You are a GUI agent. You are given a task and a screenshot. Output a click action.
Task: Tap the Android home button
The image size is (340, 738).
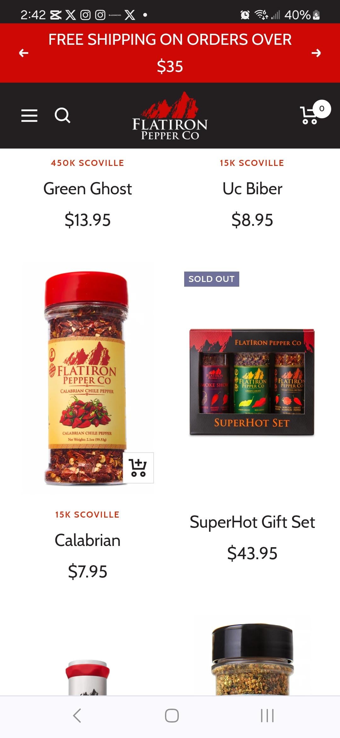(172, 716)
